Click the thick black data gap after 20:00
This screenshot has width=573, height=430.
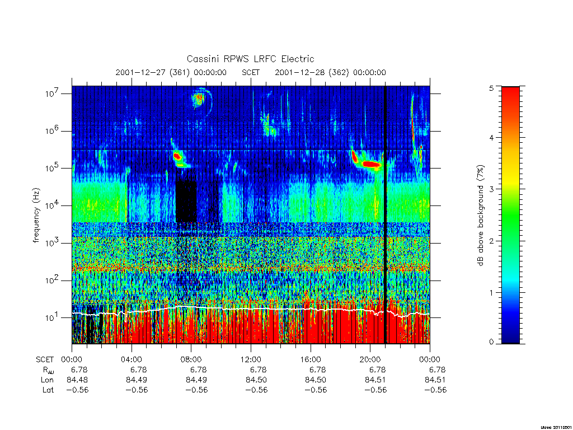point(385,214)
